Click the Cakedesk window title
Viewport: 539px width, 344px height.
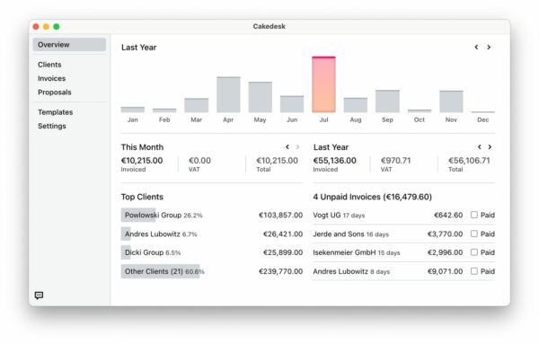[x=269, y=26]
